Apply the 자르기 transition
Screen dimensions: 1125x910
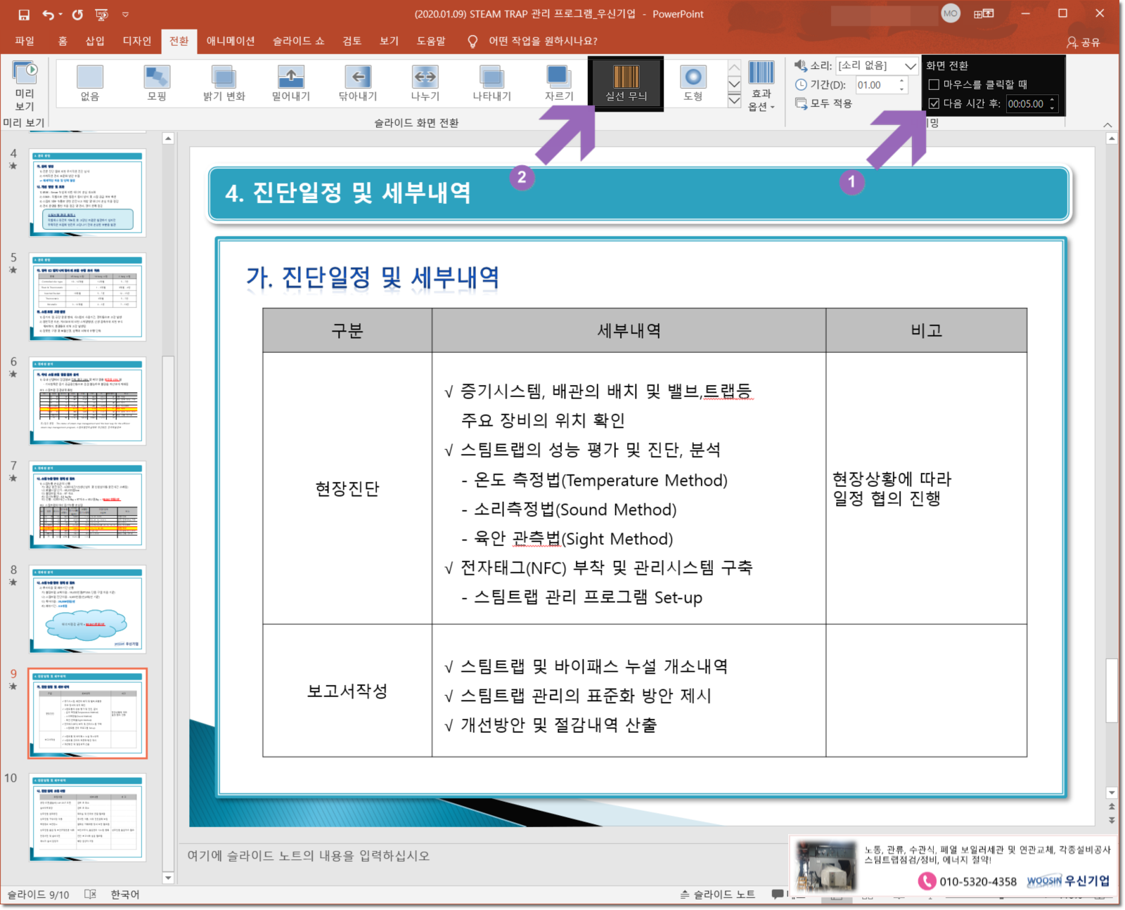559,83
